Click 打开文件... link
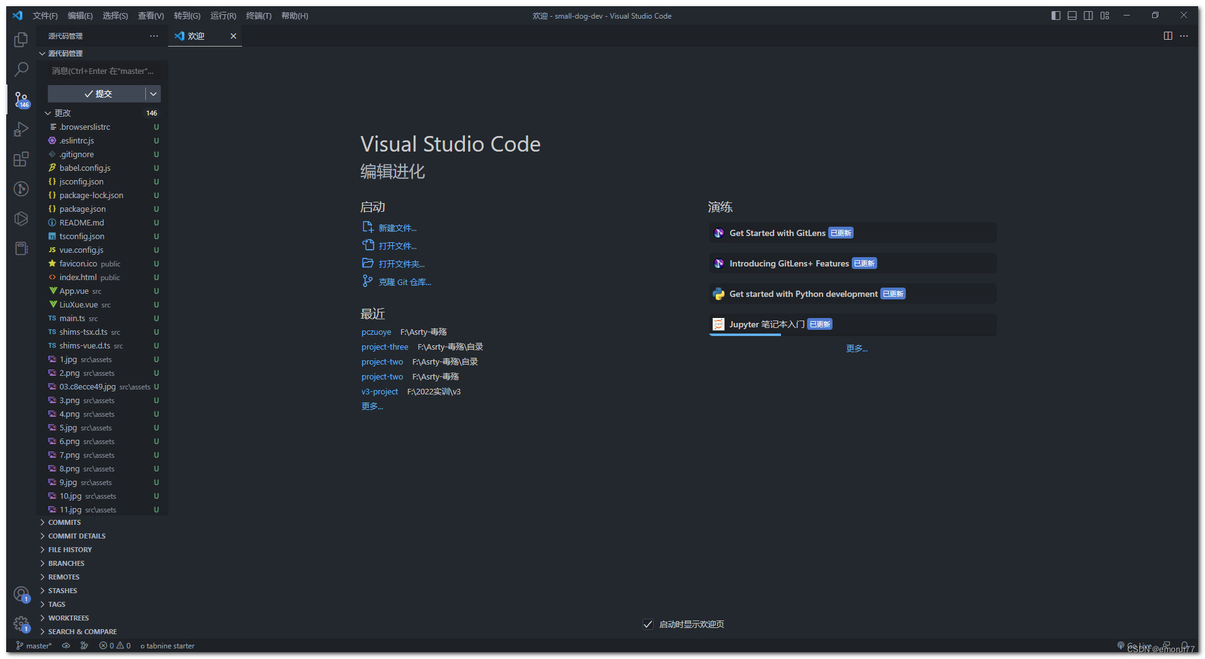Image resolution: width=1205 pixels, height=659 pixels. pyautogui.click(x=397, y=246)
